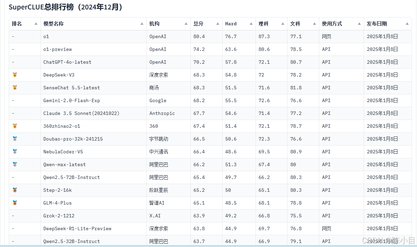Screen dimensions: 417x247
Task: Click institution cell 字节跳动
Action: (159, 139)
